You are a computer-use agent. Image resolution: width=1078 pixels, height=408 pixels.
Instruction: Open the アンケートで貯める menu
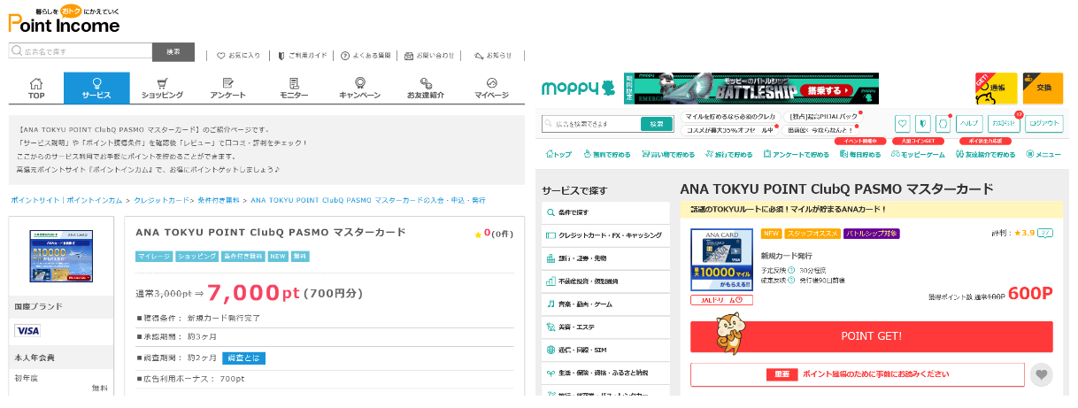tap(795, 155)
